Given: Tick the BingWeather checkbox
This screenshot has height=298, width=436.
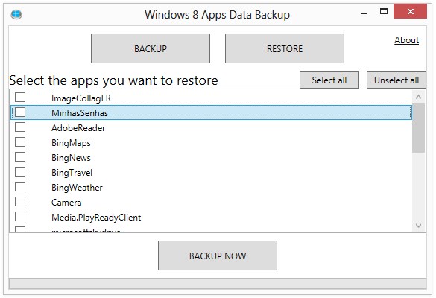Looking at the screenshot, I should point(20,186).
